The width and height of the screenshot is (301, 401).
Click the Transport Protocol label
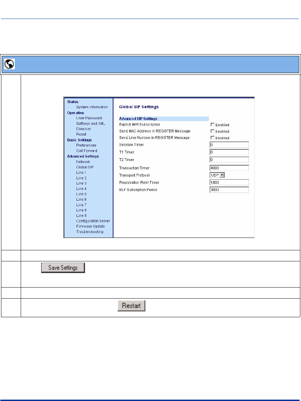[x=134, y=175]
